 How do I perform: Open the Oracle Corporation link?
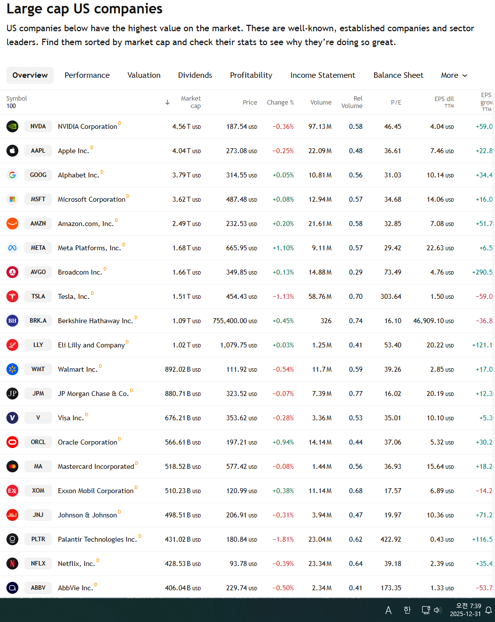[x=88, y=443]
